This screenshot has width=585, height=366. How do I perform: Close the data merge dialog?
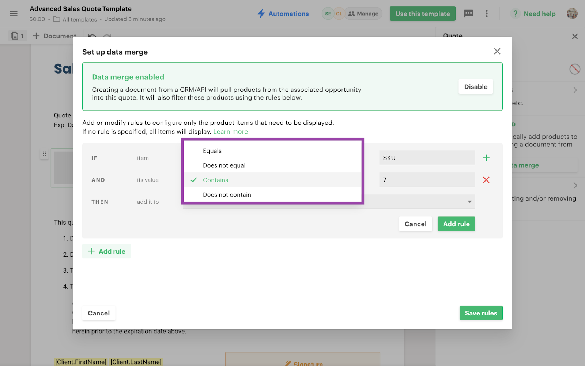pos(497,51)
